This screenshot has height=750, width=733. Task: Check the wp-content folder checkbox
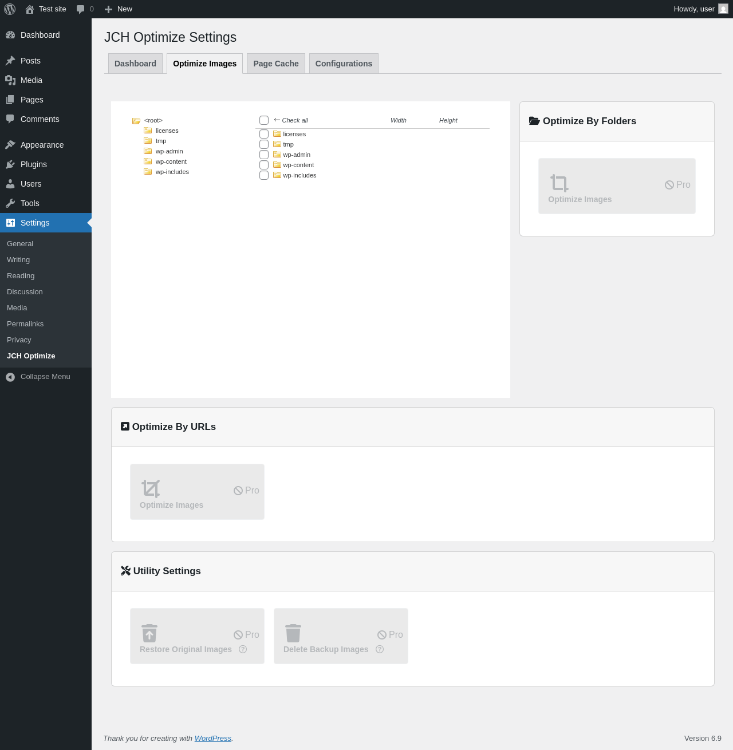(264, 165)
